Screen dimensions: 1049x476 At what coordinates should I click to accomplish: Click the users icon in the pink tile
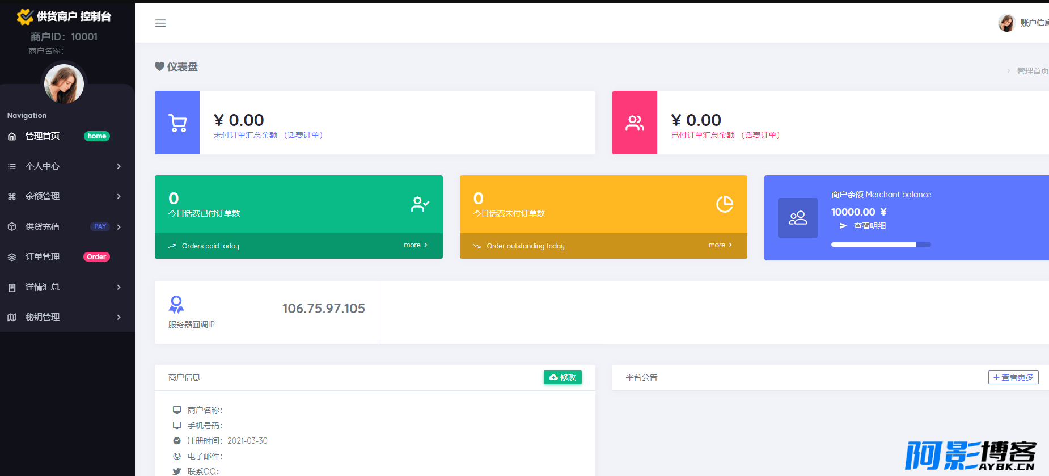point(635,123)
